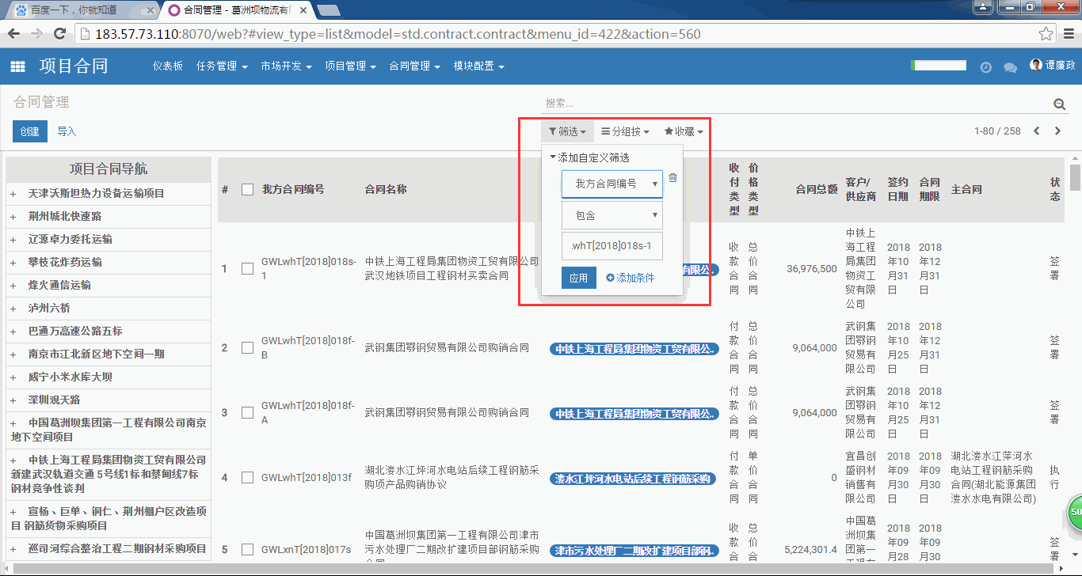Open the 市场开发 menu

[286, 66]
